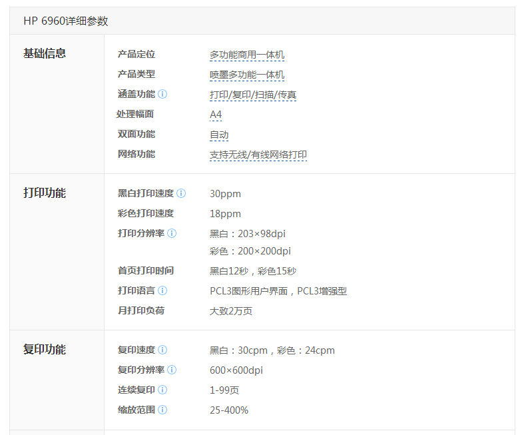Select the 网络功能 label
Viewport: 526px width, 435px height.
click(x=136, y=154)
